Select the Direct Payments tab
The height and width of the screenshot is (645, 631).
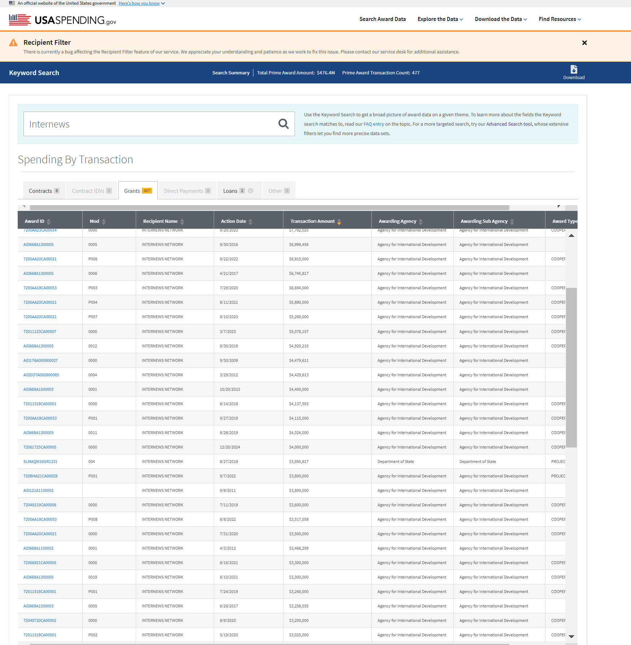click(x=187, y=191)
